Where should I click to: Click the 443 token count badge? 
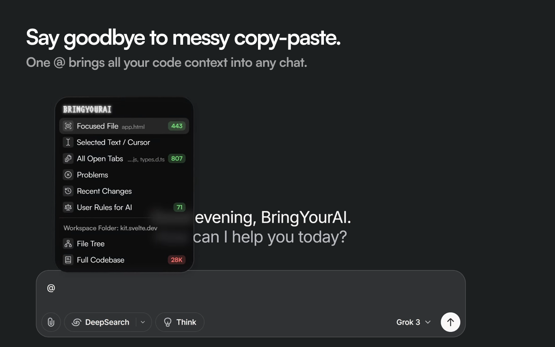(x=177, y=126)
